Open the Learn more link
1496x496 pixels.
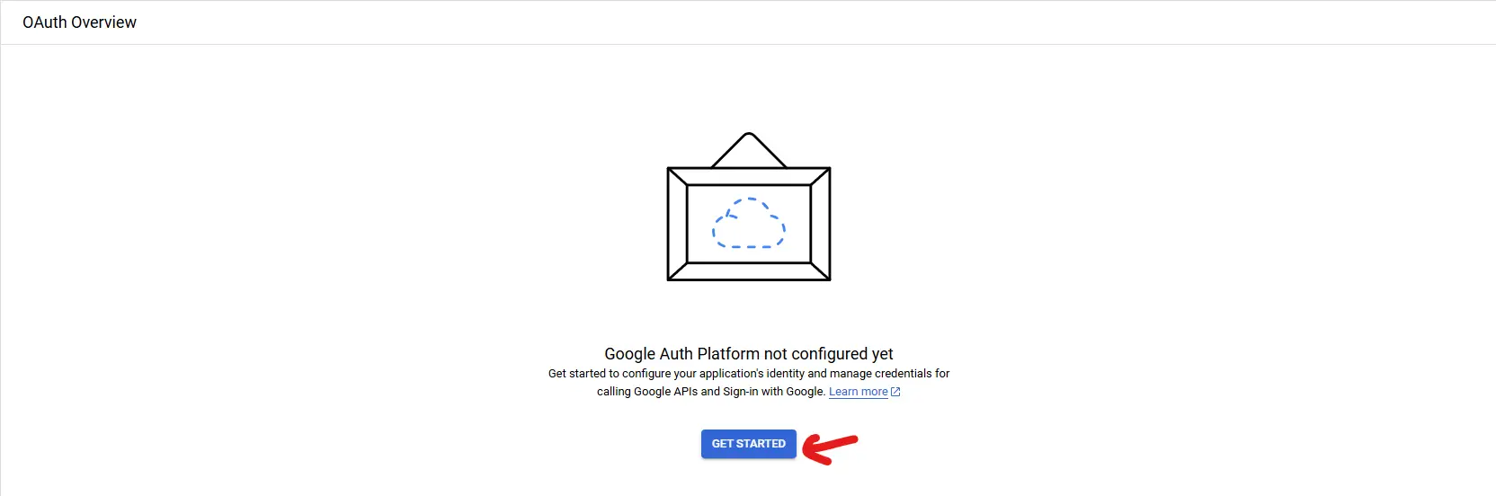point(858,392)
